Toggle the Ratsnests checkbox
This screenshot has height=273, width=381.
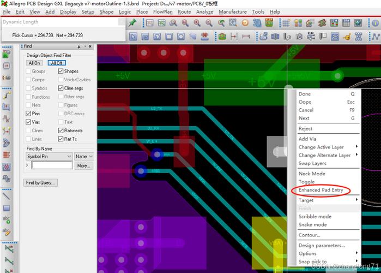pyautogui.click(x=61, y=130)
